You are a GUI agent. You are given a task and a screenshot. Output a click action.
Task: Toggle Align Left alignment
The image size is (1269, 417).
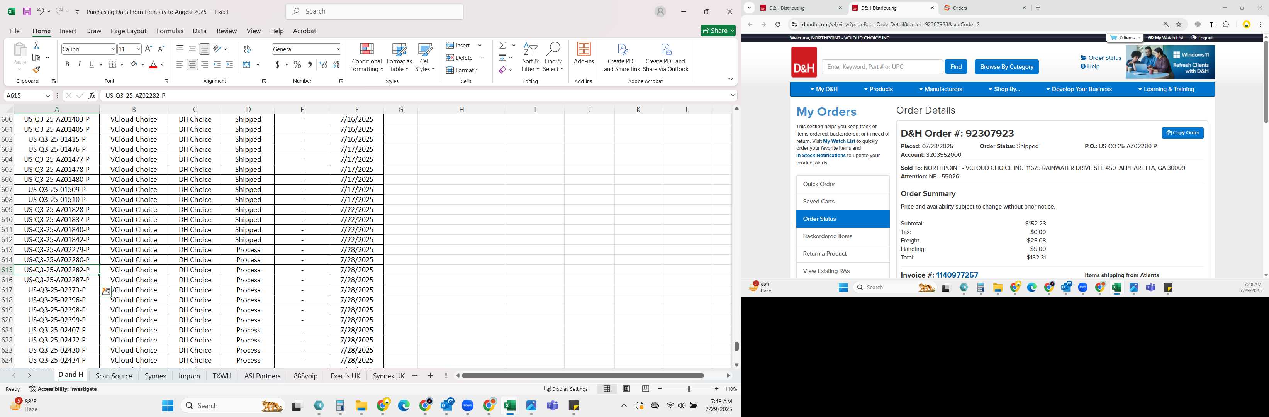pyautogui.click(x=180, y=64)
